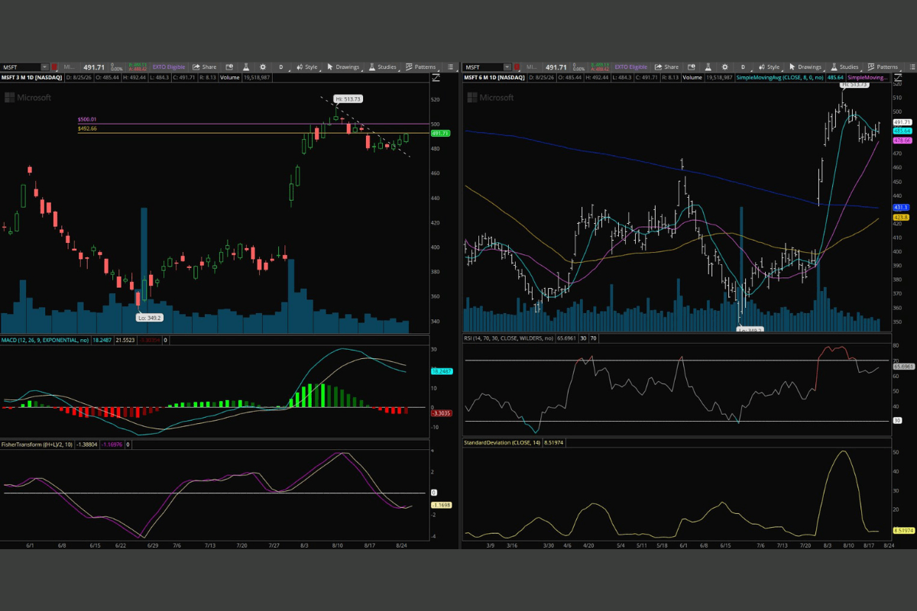Click the yellow 423.8 moving average bubble
The image size is (917, 611).
coord(901,217)
